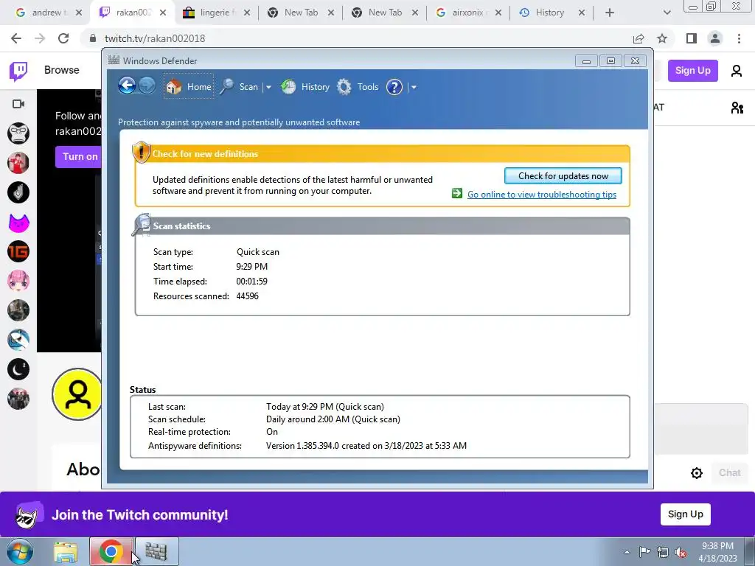Open Home in Windows Defender
The image size is (755, 566).
click(188, 87)
